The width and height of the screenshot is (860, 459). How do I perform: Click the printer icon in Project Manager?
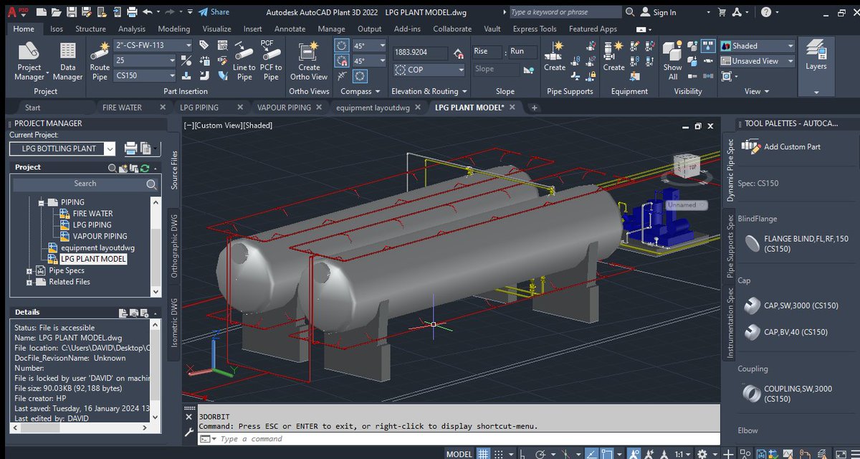point(131,148)
